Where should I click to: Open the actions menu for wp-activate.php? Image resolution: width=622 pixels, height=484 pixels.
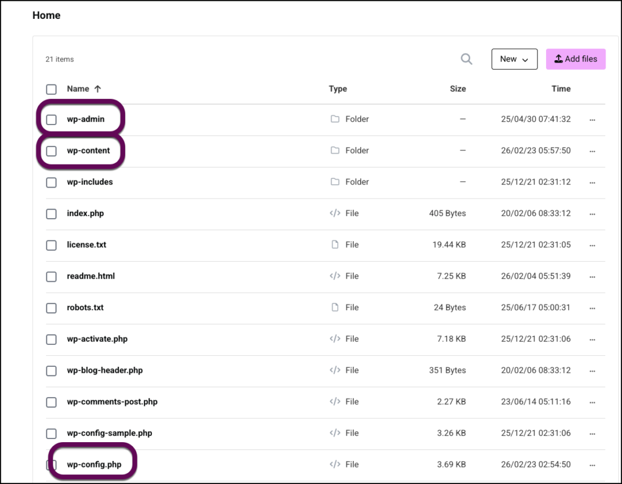click(x=592, y=339)
